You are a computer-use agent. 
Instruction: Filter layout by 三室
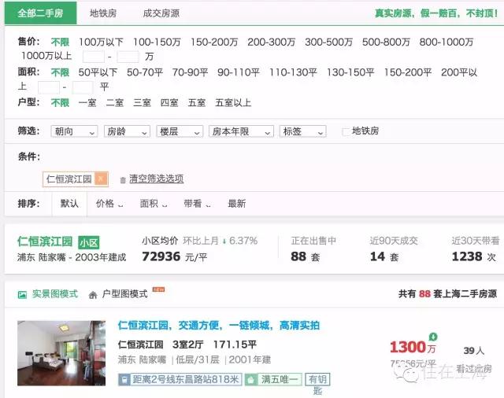point(142,103)
